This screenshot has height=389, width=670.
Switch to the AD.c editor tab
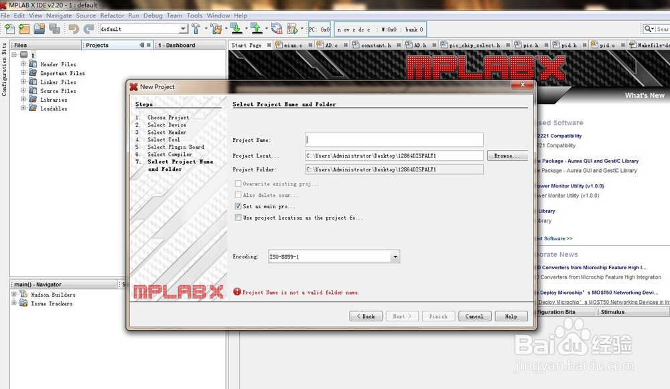[x=332, y=45]
